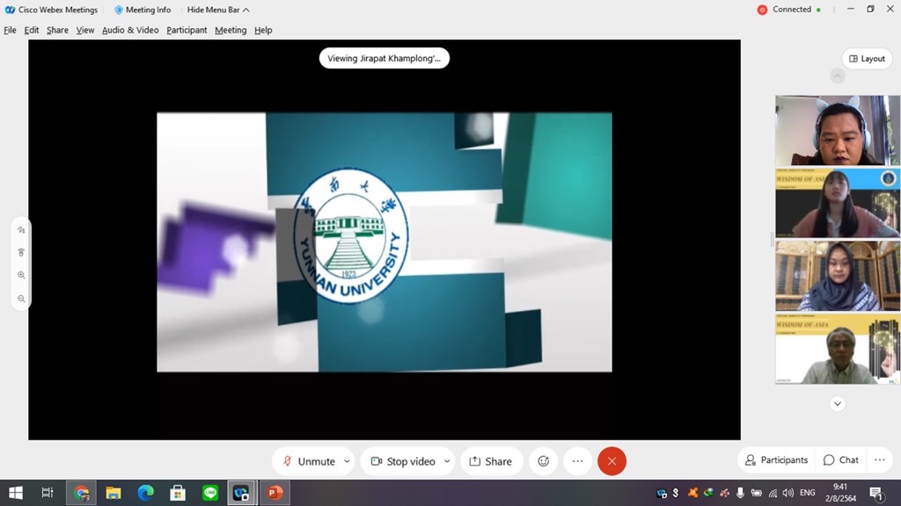Open the Layout options button
This screenshot has height=506, width=901.
(x=866, y=59)
